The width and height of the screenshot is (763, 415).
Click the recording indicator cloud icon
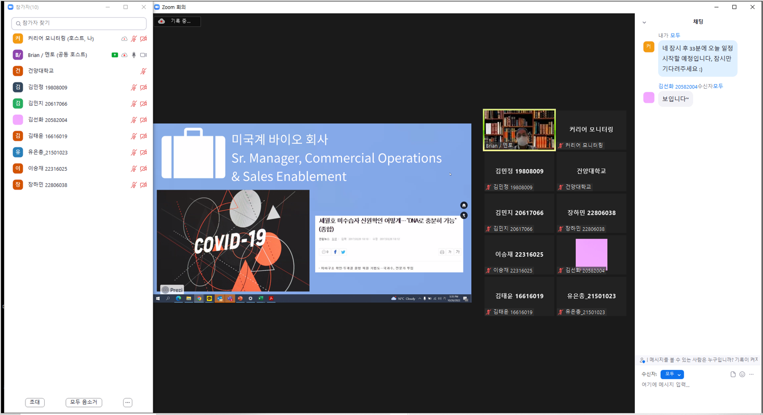tap(162, 21)
